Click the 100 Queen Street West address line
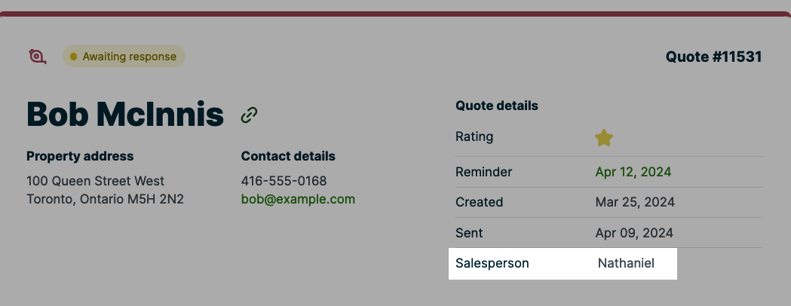791x306 pixels. 95,181
